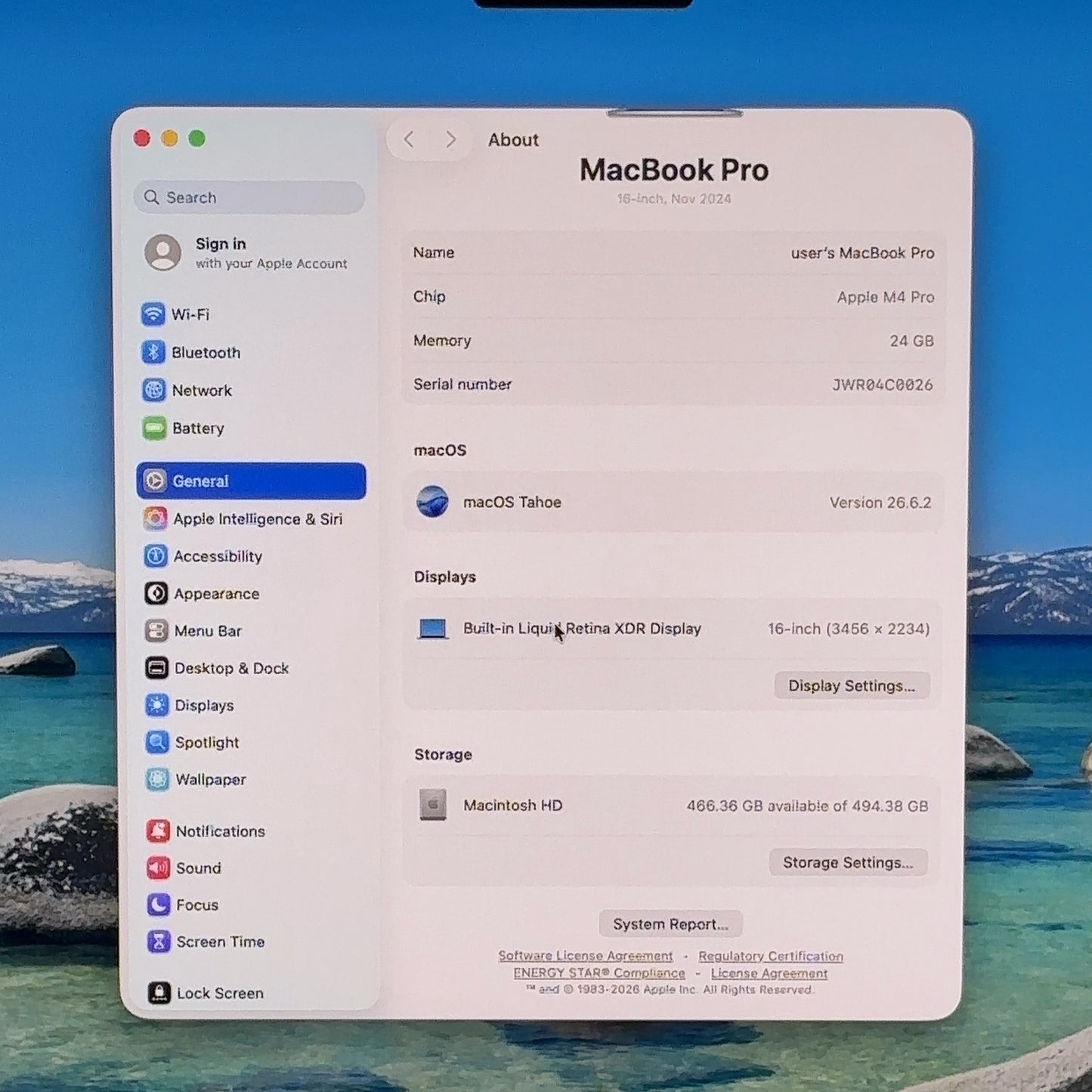This screenshot has width=1092, height=1092.
Task: Click the macOS Tahoe logo icon
Action: tap(433, 502)
